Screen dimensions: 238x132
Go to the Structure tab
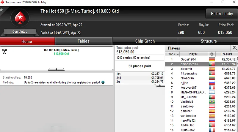click(x=209, y=41)
